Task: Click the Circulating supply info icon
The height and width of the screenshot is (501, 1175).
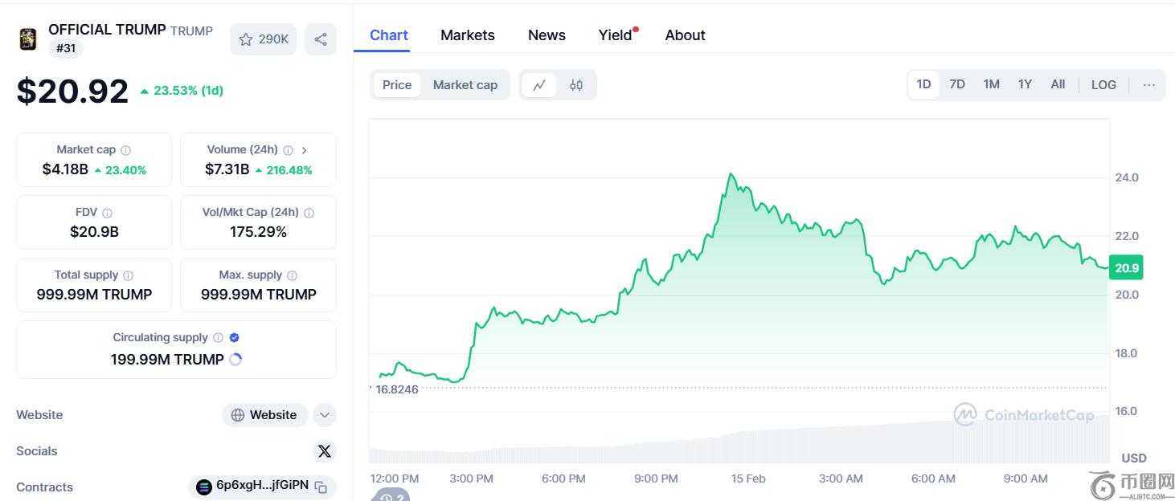Action: (218, 338)
